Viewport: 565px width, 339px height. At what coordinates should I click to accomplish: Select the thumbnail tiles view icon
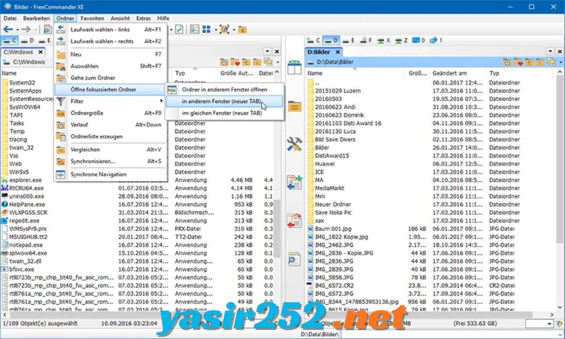[206, 29]
